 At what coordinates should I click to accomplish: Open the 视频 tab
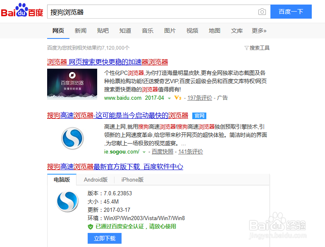click(x=192, y=31)
